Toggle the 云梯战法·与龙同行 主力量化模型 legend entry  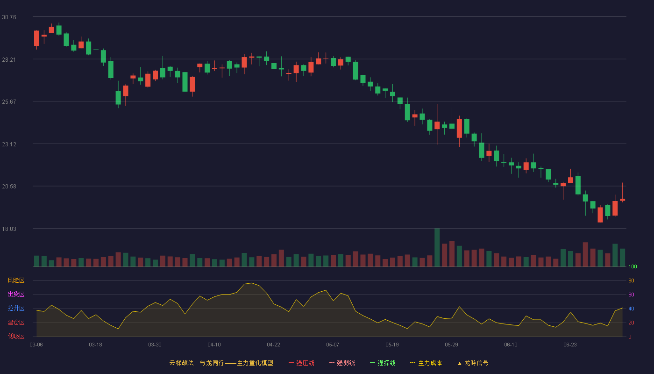point(221,363)
